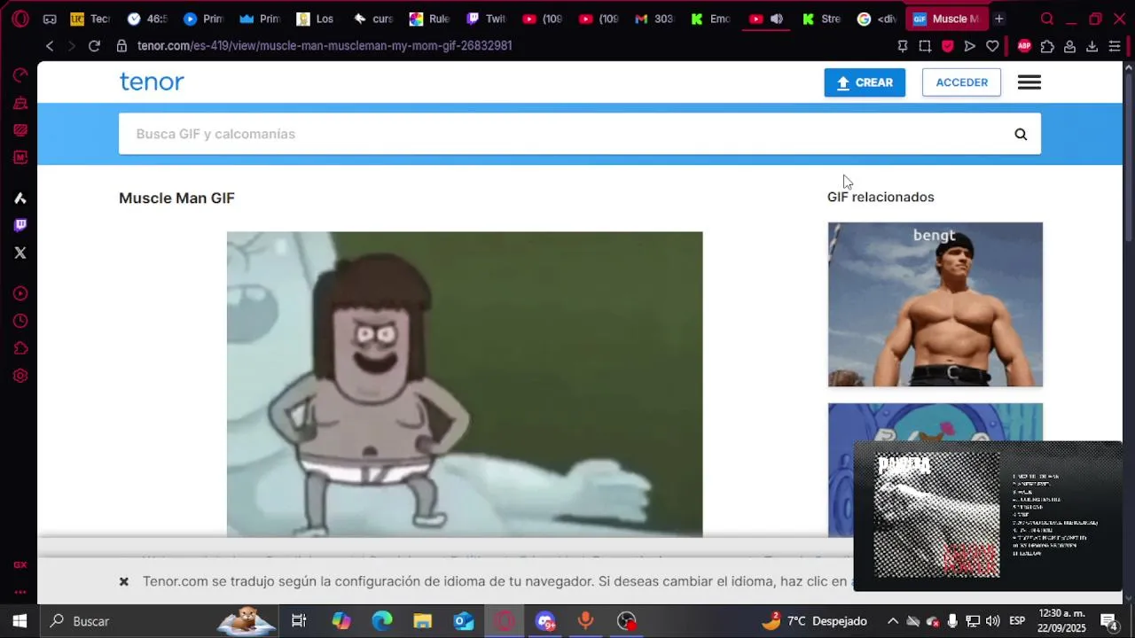The height and width of the screenshot is (638, 1135).
Task: Open the Aria AI icon in sidebar
Action: [x=20, y=198]
